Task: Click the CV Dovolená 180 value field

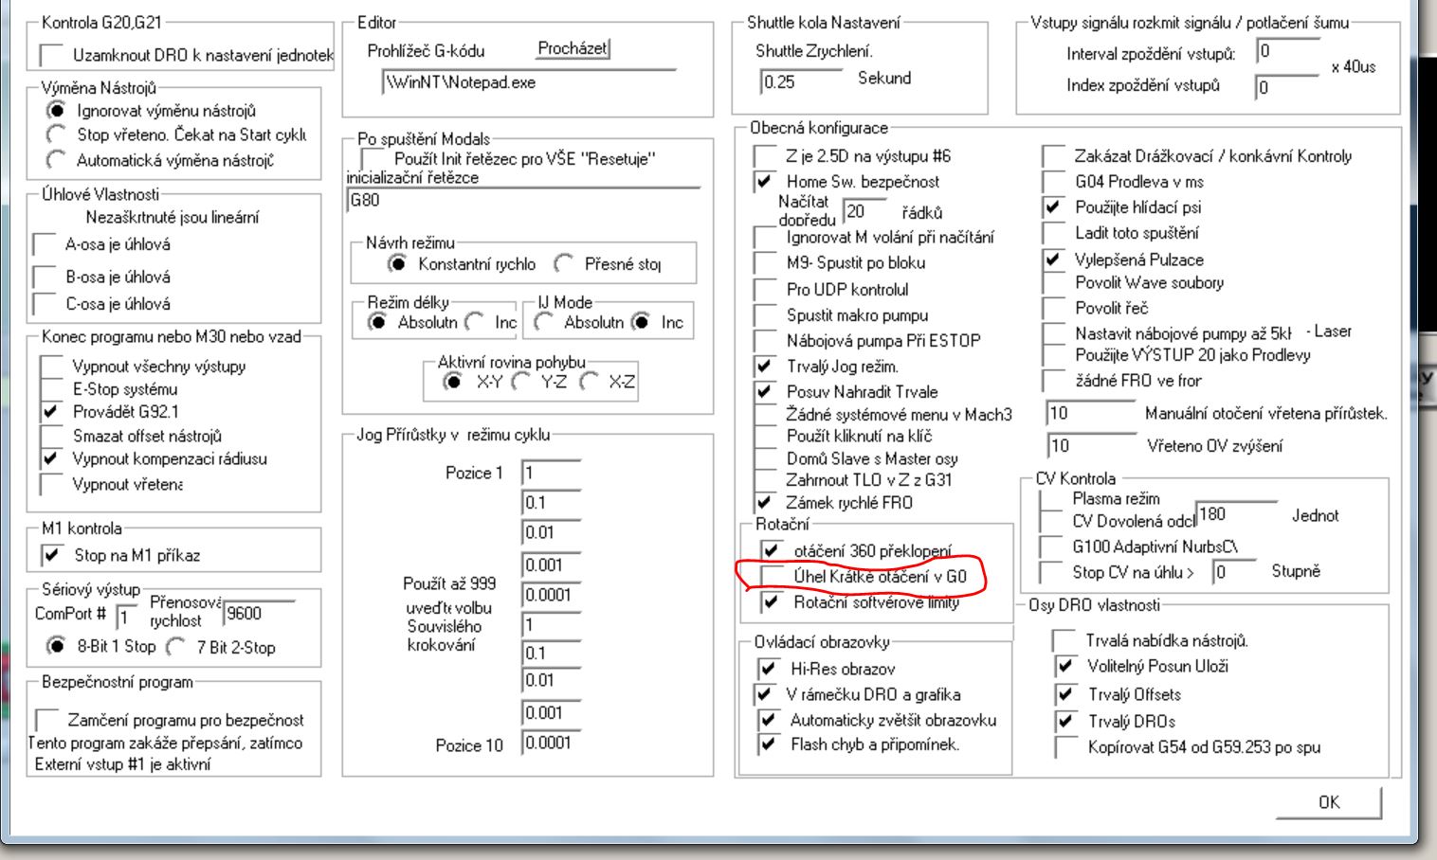Action: click(1234, 514)
